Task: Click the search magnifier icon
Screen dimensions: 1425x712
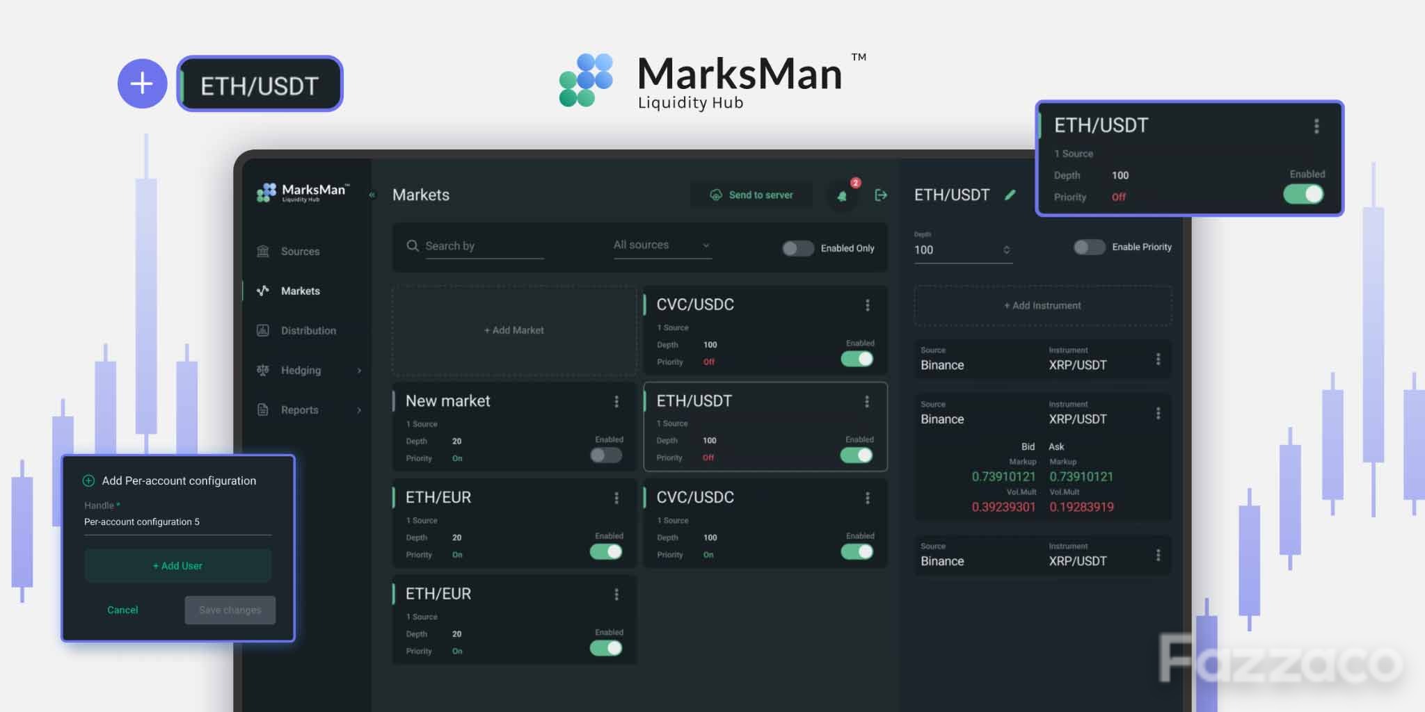Action: tap(413, 246)
